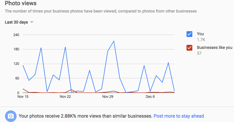This screenshot has height=122, width=234.
Task: Click the "Dec 6" date axis label
Action: pos(149,96)
